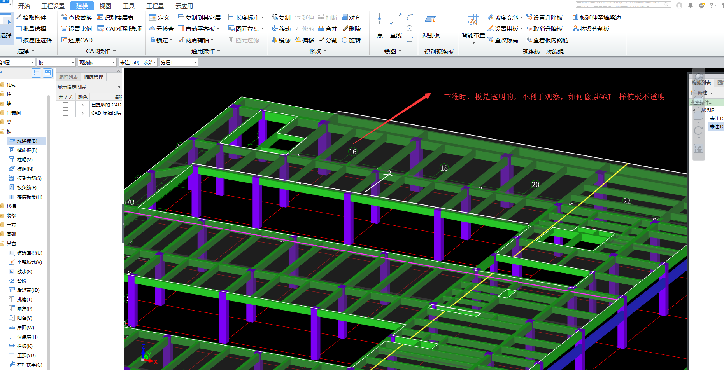Image resolution: width=724 pixels, height=370 pixels.
Task: Switch to the 云应用 ribbon tab
Action: (184, 6)
